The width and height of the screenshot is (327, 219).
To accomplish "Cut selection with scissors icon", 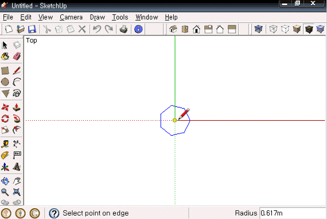I will (47, 29).
